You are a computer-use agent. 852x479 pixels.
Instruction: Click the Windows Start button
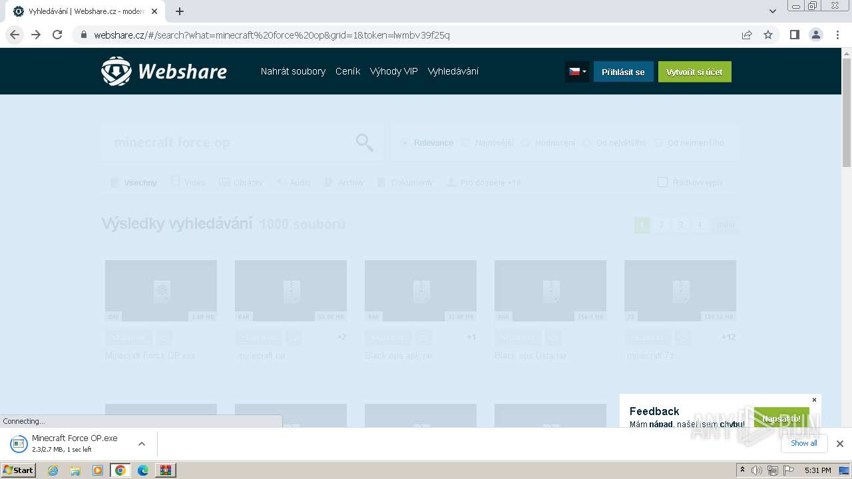point(19,470)
